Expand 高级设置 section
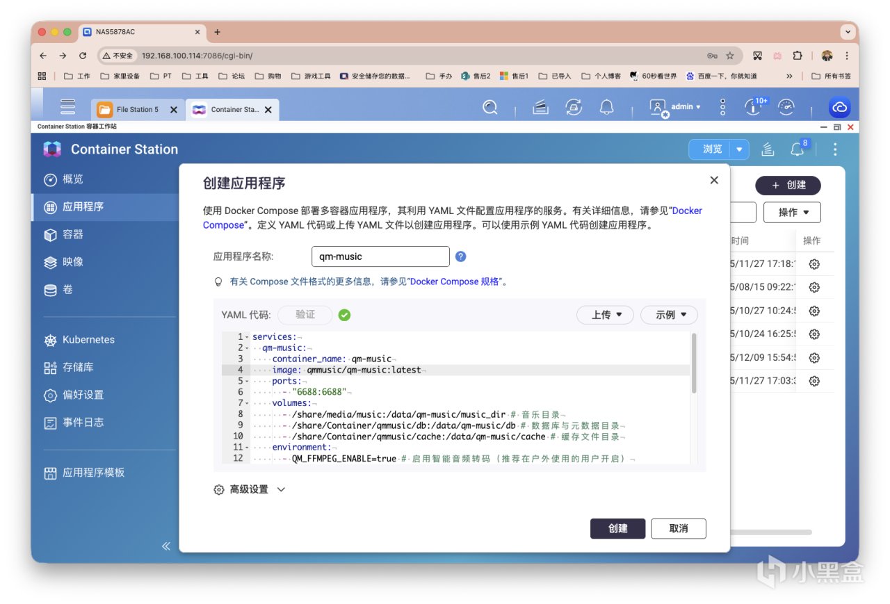 (250, 489)
